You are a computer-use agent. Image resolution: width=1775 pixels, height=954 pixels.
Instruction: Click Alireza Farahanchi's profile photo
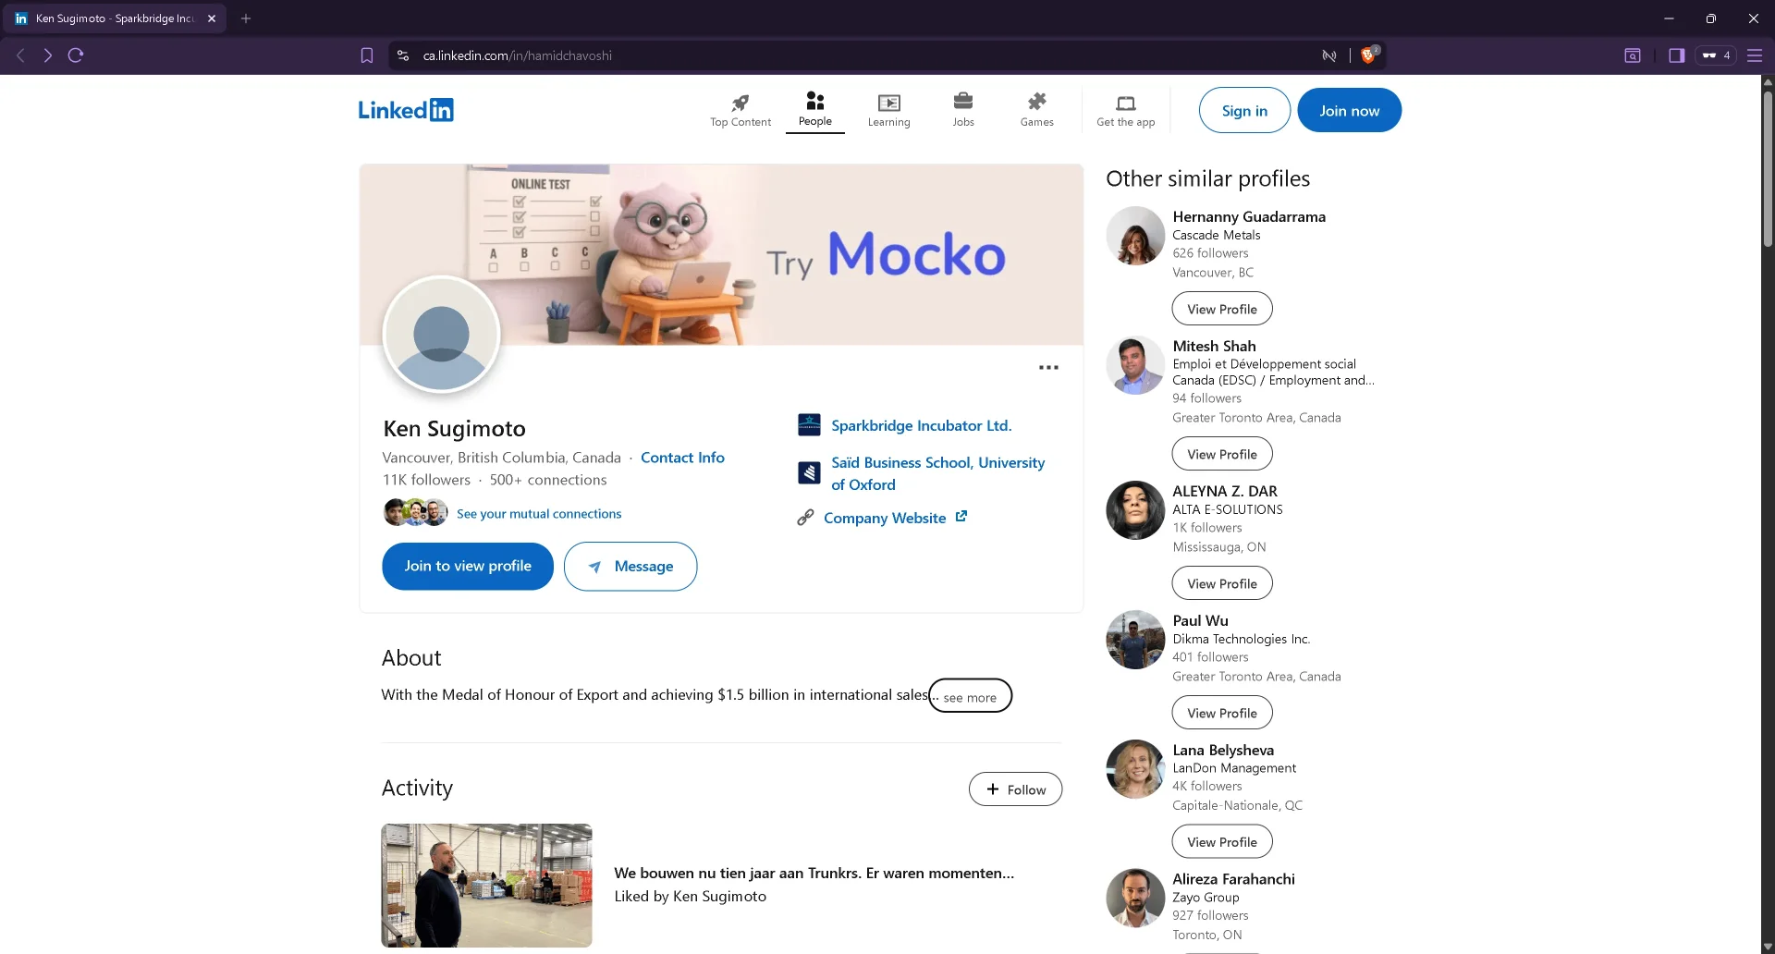(1135, 898)
